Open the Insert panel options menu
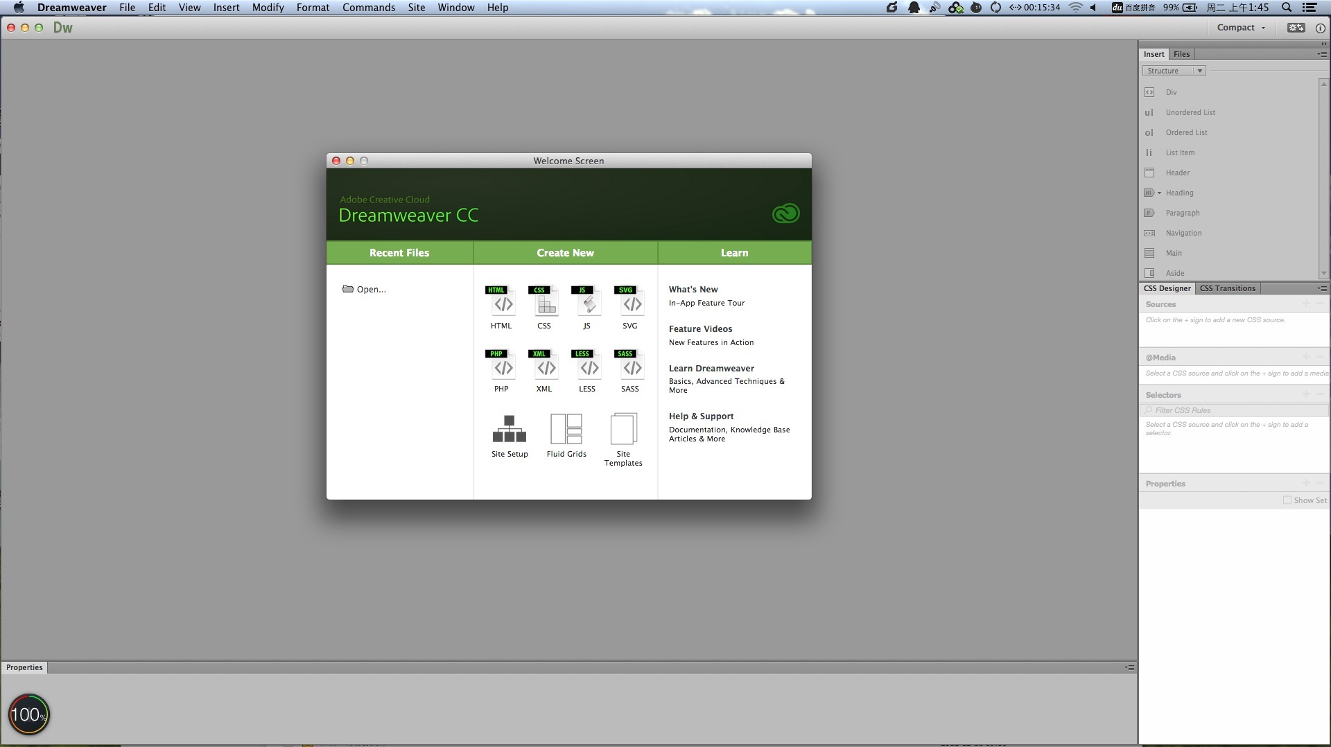This screenshot has width=1331, height=747. 1322,54
